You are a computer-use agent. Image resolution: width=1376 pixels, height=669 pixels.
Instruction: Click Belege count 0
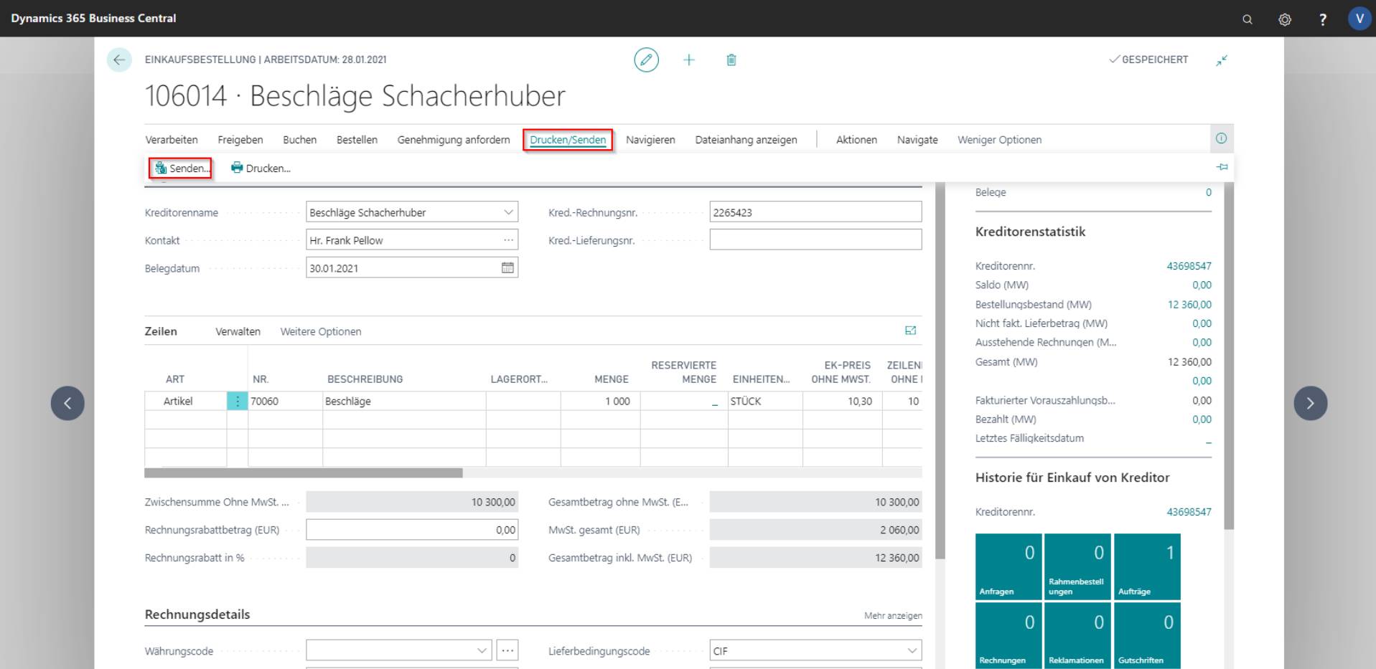[x=1208, y=192]
